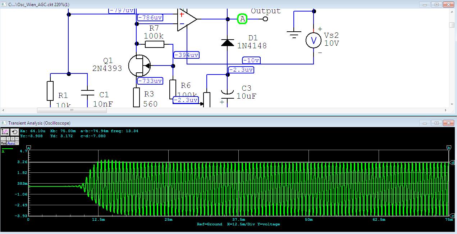This screenshot has height=234, width=457.
Task: Click the trace A legend label
Action: [3, 152]
